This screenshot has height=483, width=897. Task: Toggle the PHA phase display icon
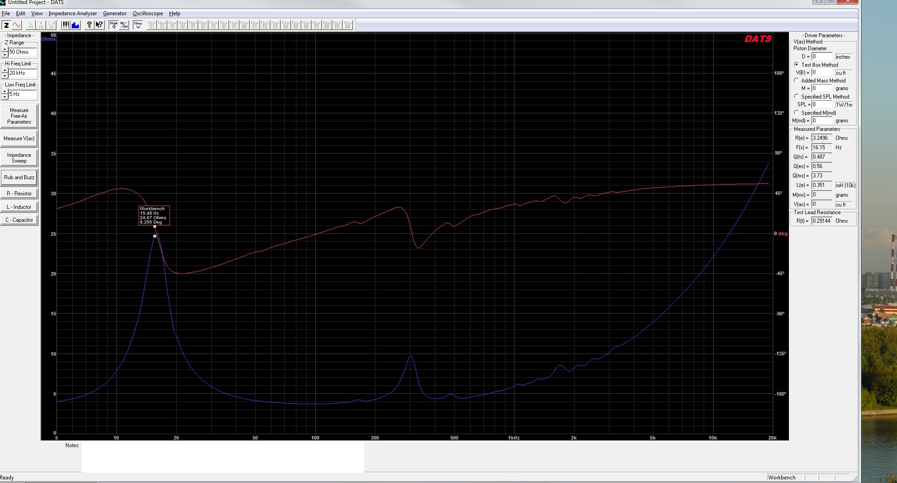pyautogui.click(x=113, y=25)
